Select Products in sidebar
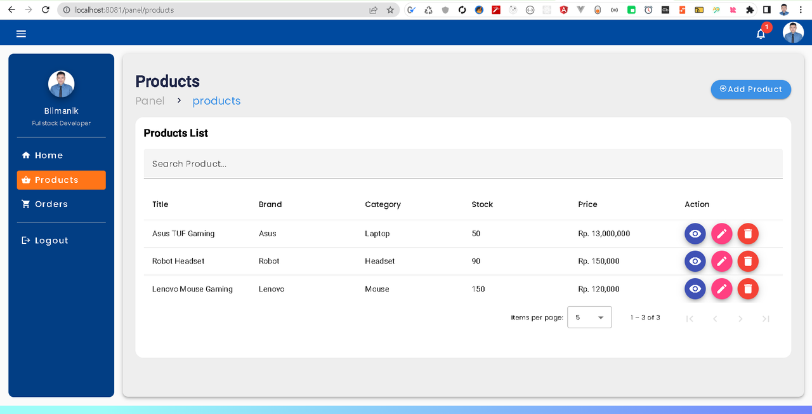 (61, 180)
